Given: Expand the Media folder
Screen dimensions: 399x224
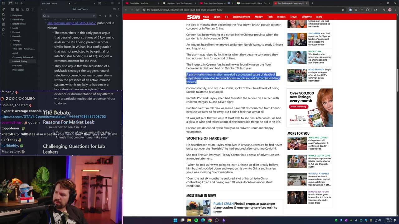Looking at the screenshot, I should click(x=15, y=28).
